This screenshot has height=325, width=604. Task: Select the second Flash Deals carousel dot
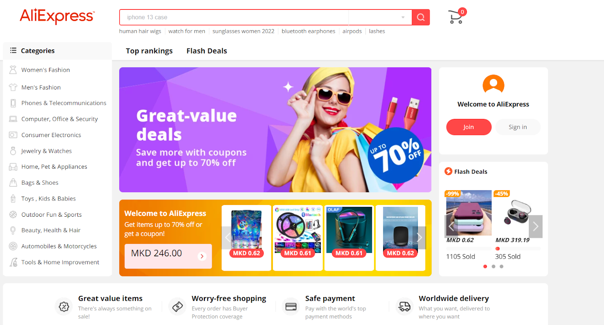[493, 266]
